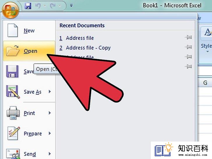
Task: Click the round Office Button logo
Action: (x=10, y=10)
